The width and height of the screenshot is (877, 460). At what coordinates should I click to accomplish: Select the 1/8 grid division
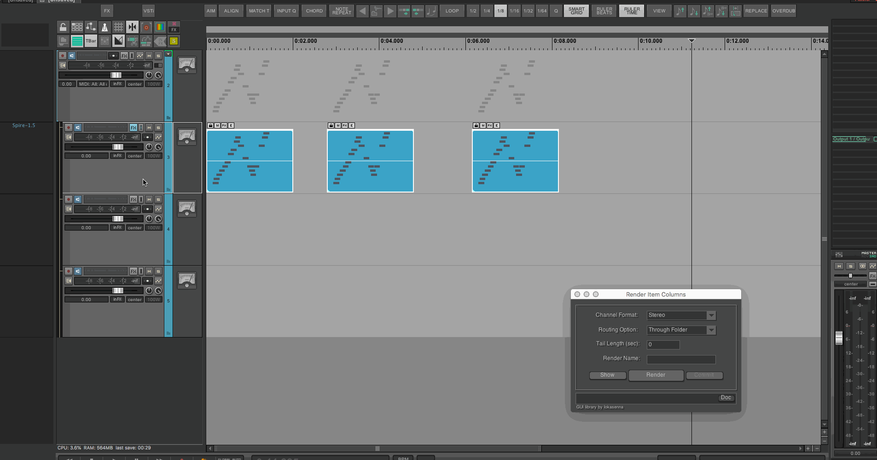click(500, 11)
